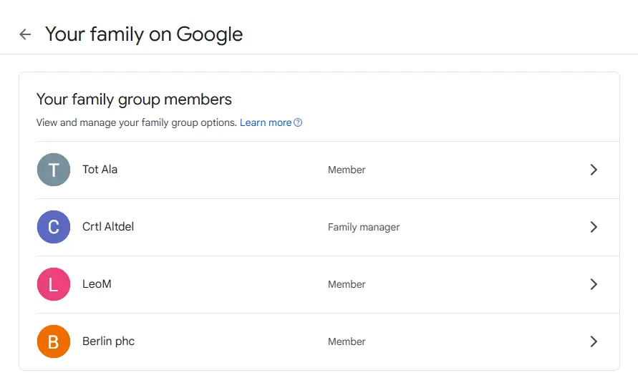This screenshot has height=388, width=638.
Task: Select the Crtl Altdel name
Action: tap(108, 226)
